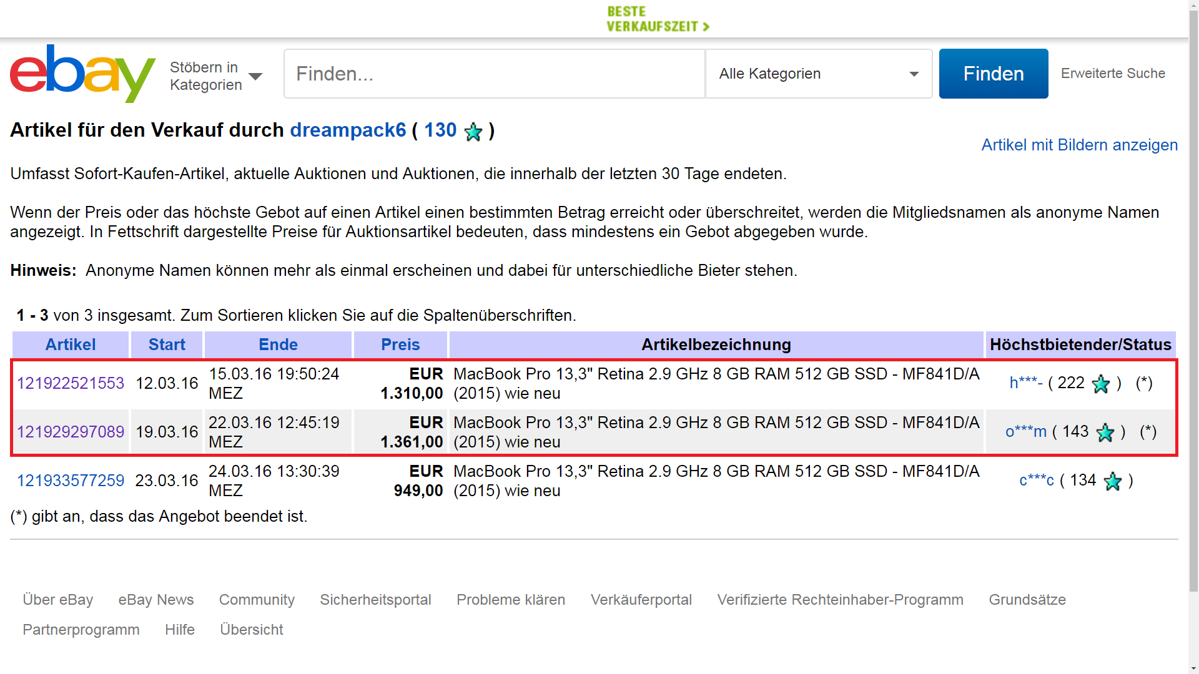Open Verkäuferportal footer link
Image resolution: width=1199 pixels, height=674 pixels.
pyautogui.click(x=641, y=600)
